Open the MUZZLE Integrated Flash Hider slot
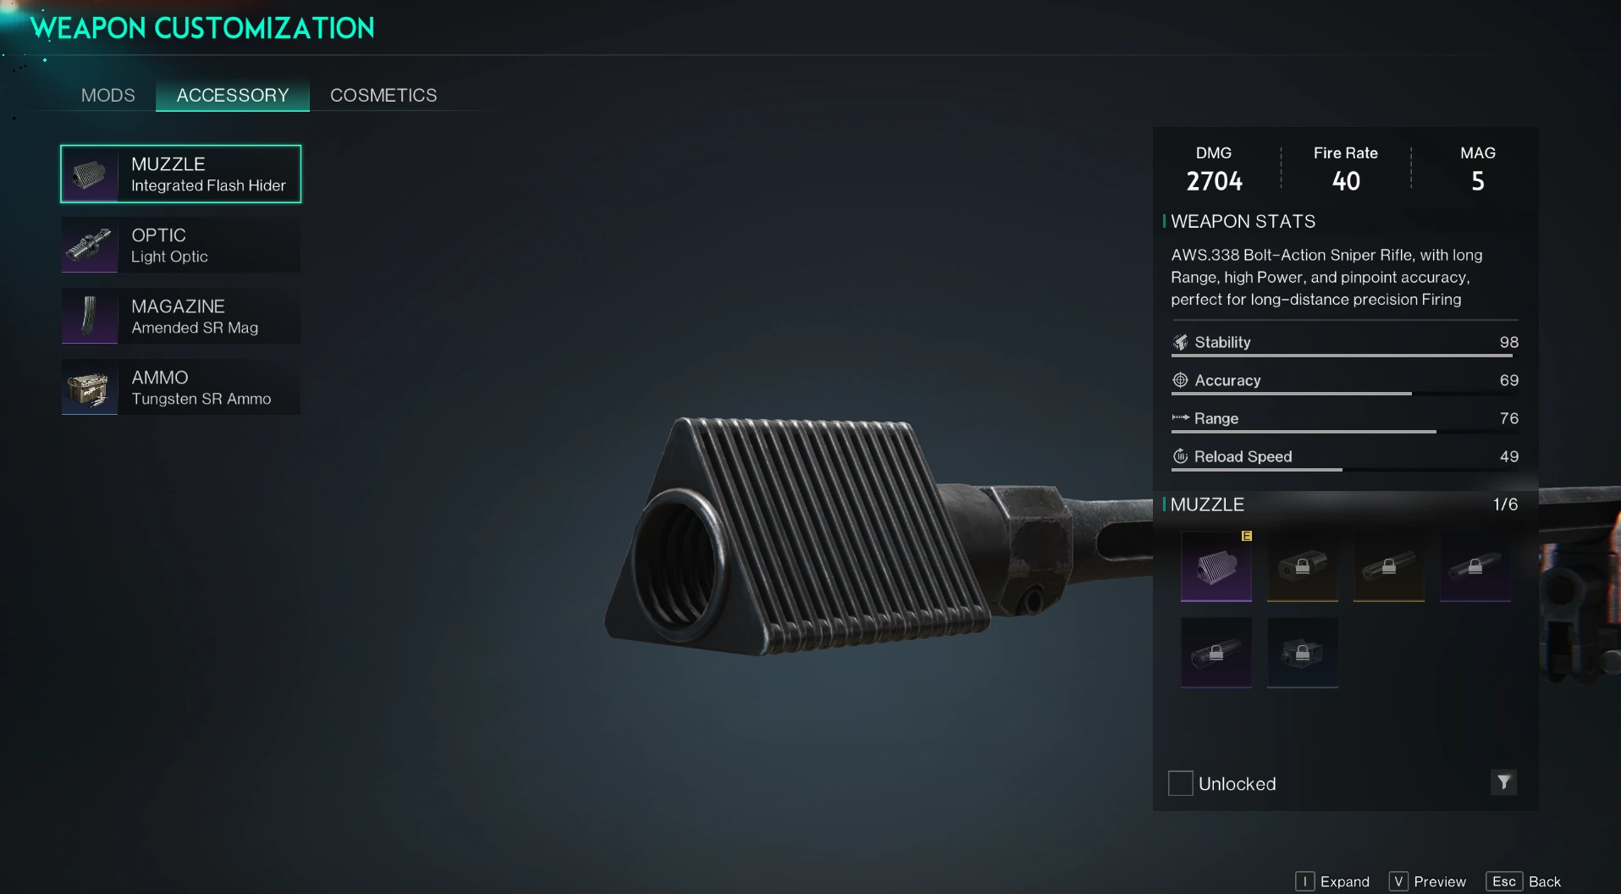The height and width of the screenshot is (894, 1621). (x=180, y=174)
